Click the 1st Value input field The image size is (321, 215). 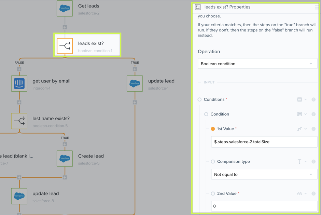pos(264,142)
